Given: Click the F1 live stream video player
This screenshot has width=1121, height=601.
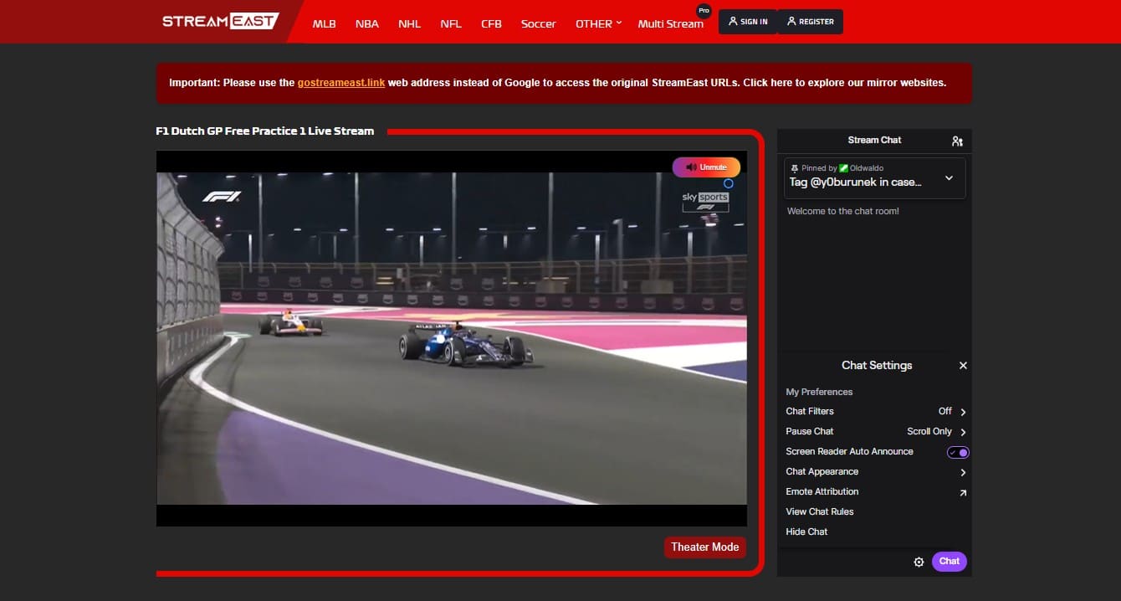Looking at the screenshot, I should tap(452, 338).
